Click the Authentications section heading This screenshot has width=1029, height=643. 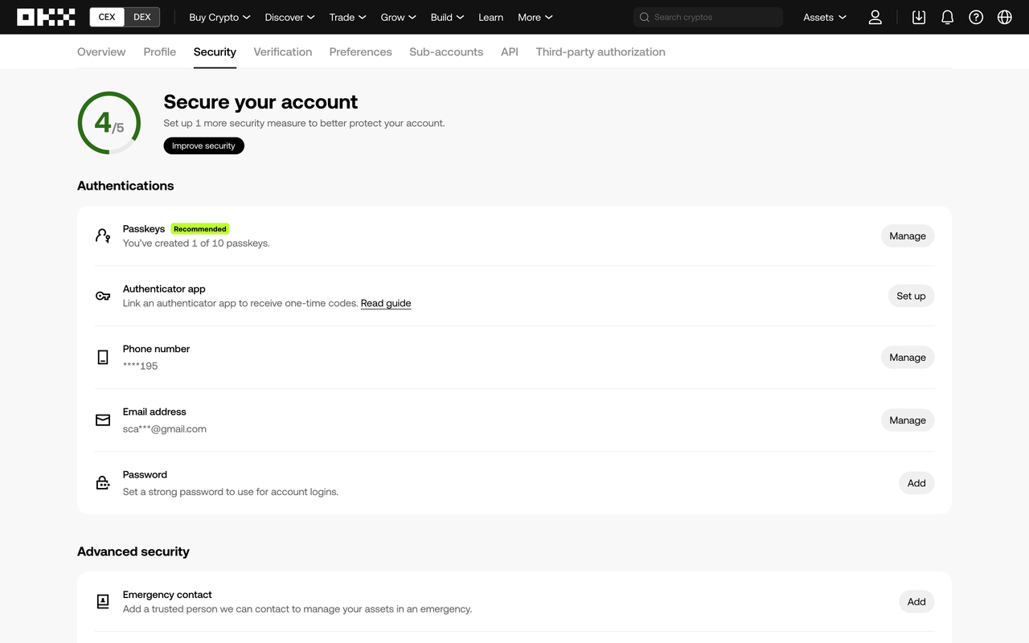(x=125, y=186)
